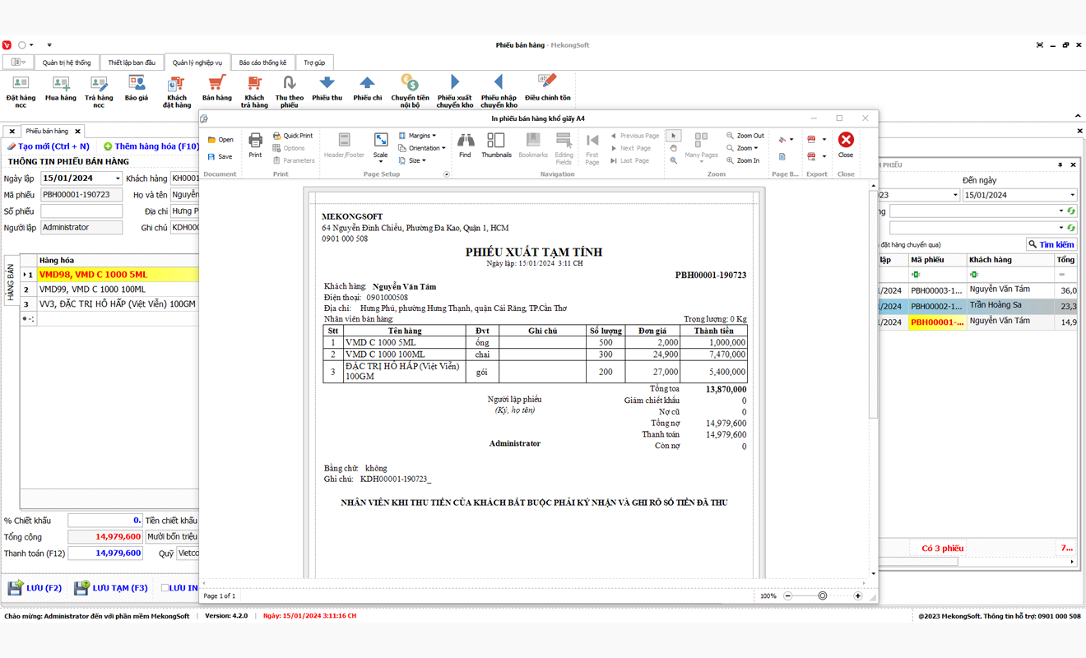Click the Trả hàng ncc icon
Image resolution: width=1086 pixels, height=658 pixels.
[99, 90]
